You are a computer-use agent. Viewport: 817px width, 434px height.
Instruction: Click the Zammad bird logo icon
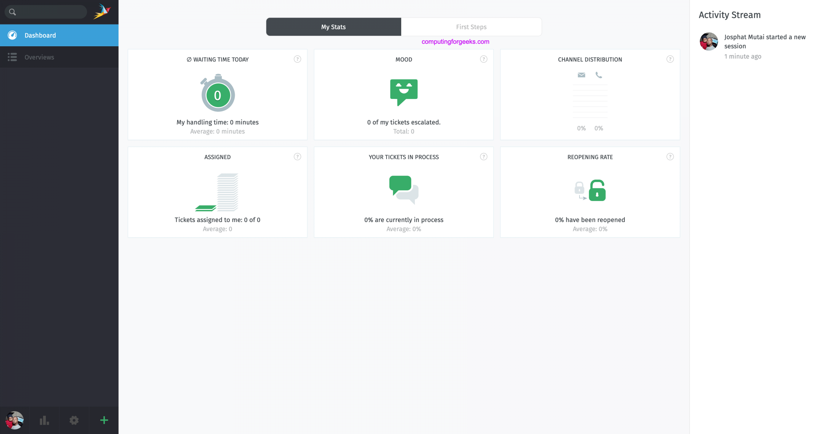tap(102, 12)
